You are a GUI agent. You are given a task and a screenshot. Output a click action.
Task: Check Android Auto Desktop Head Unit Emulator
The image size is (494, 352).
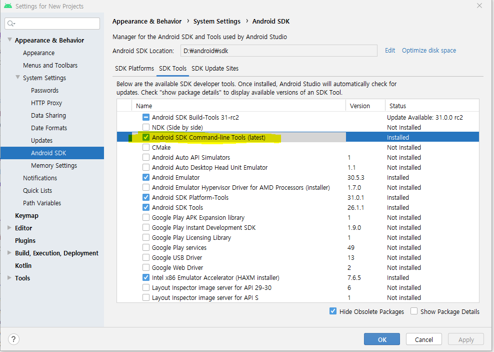coord(146,167)
